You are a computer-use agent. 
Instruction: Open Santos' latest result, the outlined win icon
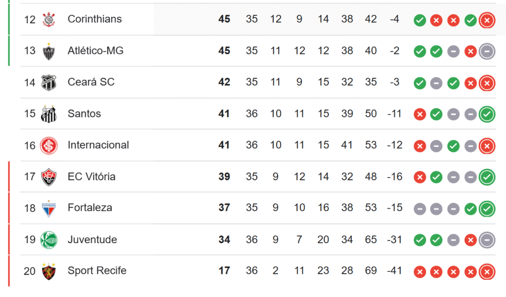487,114
